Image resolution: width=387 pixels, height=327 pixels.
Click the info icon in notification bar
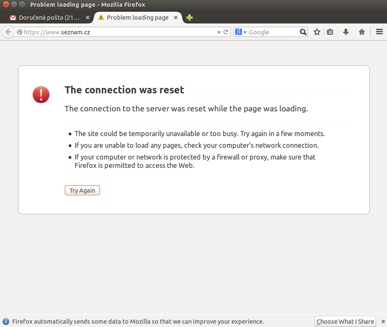tap(6, 322)
